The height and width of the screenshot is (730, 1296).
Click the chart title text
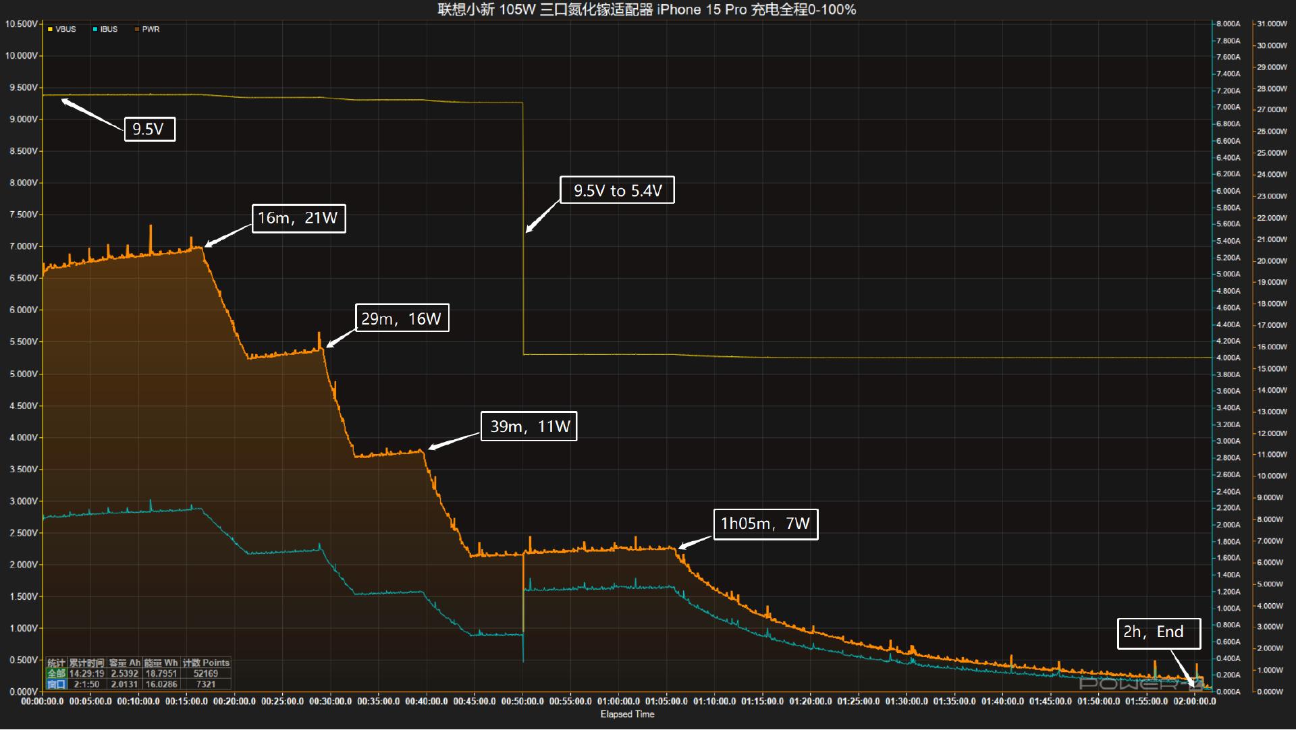point(647,9)
